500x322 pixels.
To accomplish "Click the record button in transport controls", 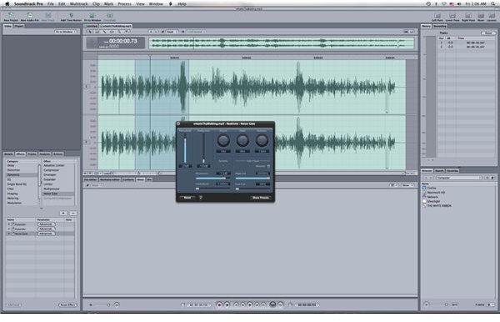I will pyautogui.click(x=219, y=304).
